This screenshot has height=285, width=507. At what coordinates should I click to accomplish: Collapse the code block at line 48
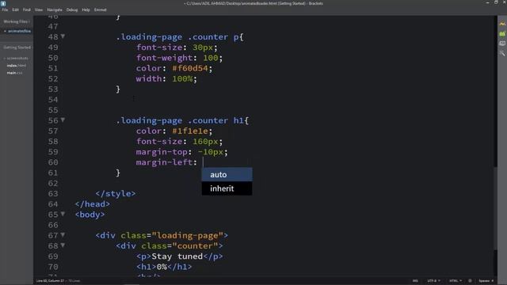click(x=63, y=36)
